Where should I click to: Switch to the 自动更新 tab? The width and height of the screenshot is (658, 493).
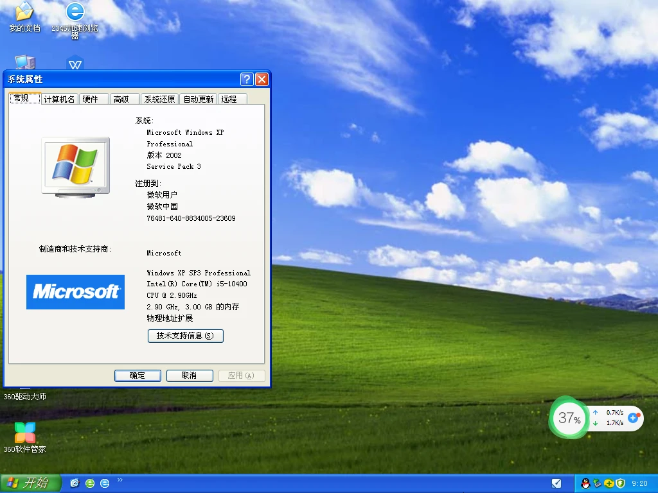coord(199,99)
